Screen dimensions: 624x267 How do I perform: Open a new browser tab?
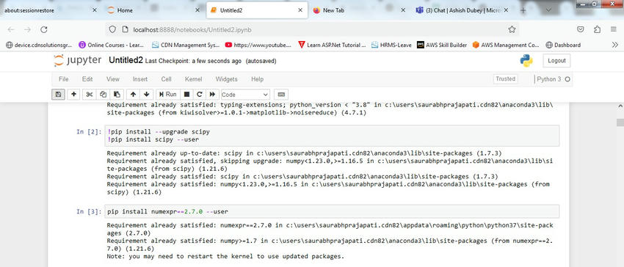pyautogui.click(x=523, y=10)
